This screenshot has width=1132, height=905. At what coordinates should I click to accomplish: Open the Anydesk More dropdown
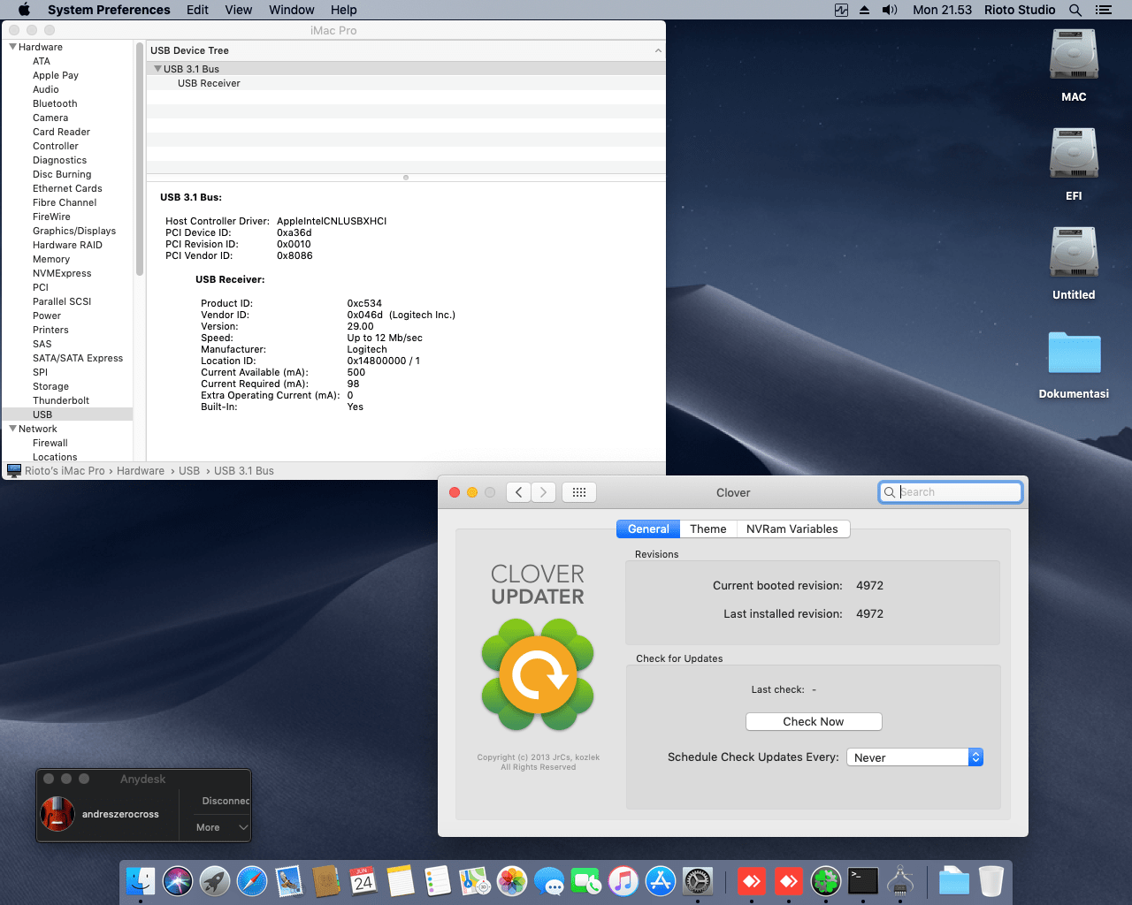(222, 827)
